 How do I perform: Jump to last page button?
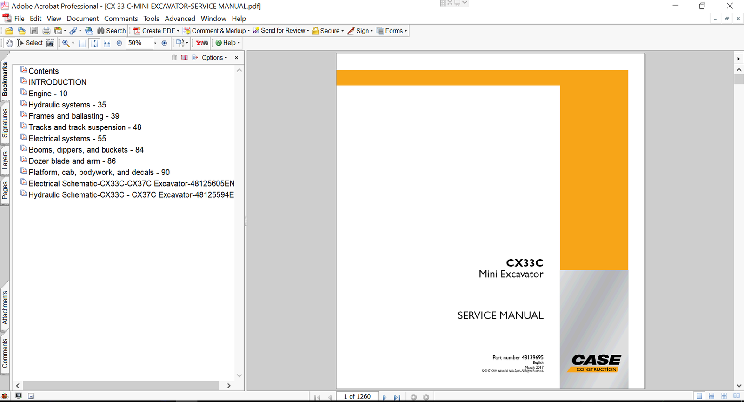click(x=397, y=397)
